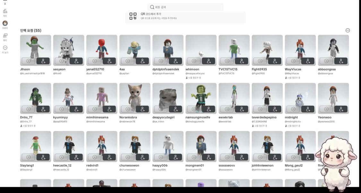Accept Dnhs_77's friend request

pyautogui.click(x=43, y=109)
